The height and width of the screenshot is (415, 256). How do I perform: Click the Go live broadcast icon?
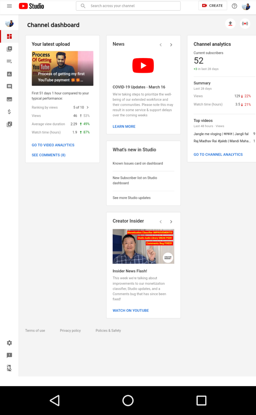coord(245,24)
